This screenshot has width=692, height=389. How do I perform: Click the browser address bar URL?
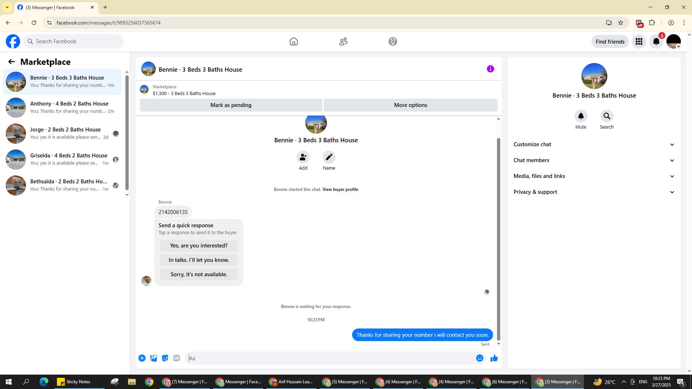108,23
